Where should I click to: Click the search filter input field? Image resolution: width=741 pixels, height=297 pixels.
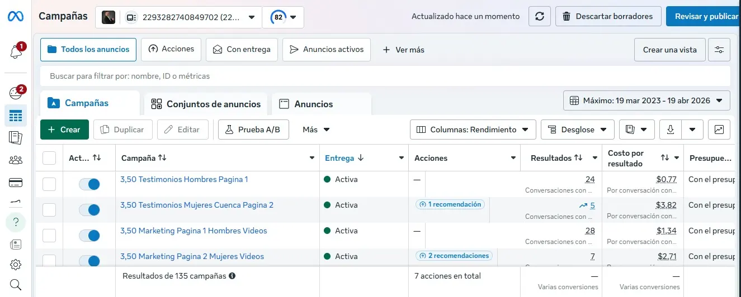click(x=385, y=76)
